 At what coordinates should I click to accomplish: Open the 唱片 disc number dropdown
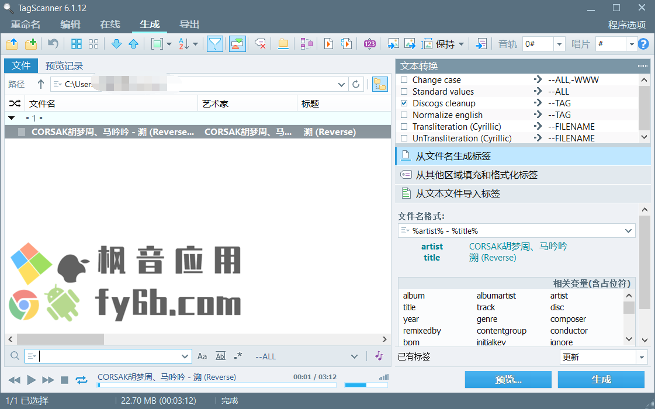[632, 44]
